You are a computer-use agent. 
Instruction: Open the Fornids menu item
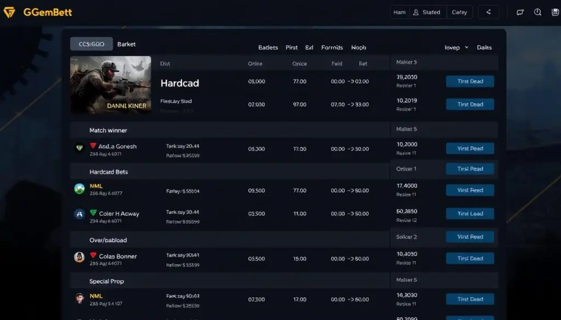(331, 48)
